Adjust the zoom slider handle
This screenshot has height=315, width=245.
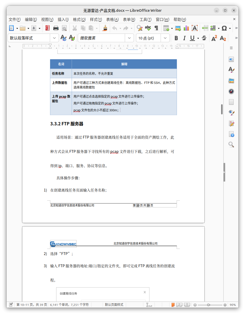[x=208, y=305]
